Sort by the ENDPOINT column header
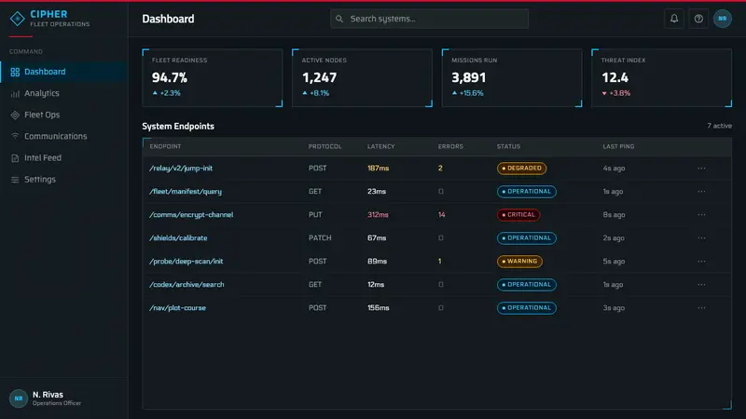Image resolution: width=746 pixels, height=419 pixels. [165, 146]
